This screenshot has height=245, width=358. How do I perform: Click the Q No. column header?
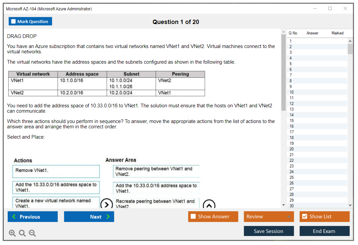(x=293, y=33)
